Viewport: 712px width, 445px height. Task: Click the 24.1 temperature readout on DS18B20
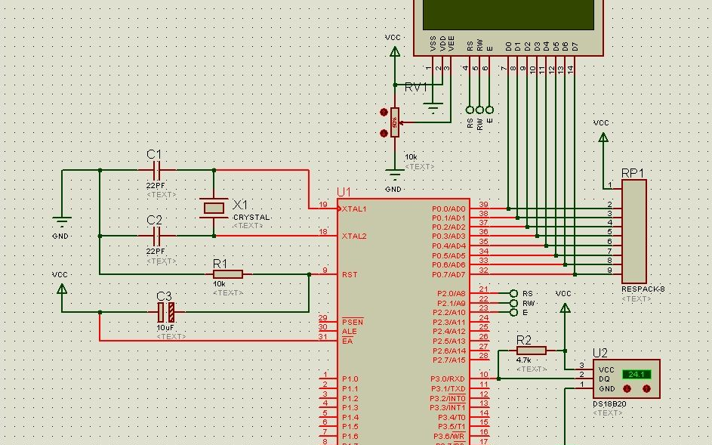[x=636, y=375]
